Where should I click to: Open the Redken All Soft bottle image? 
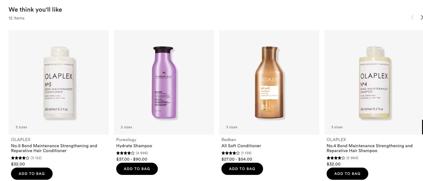269,82
